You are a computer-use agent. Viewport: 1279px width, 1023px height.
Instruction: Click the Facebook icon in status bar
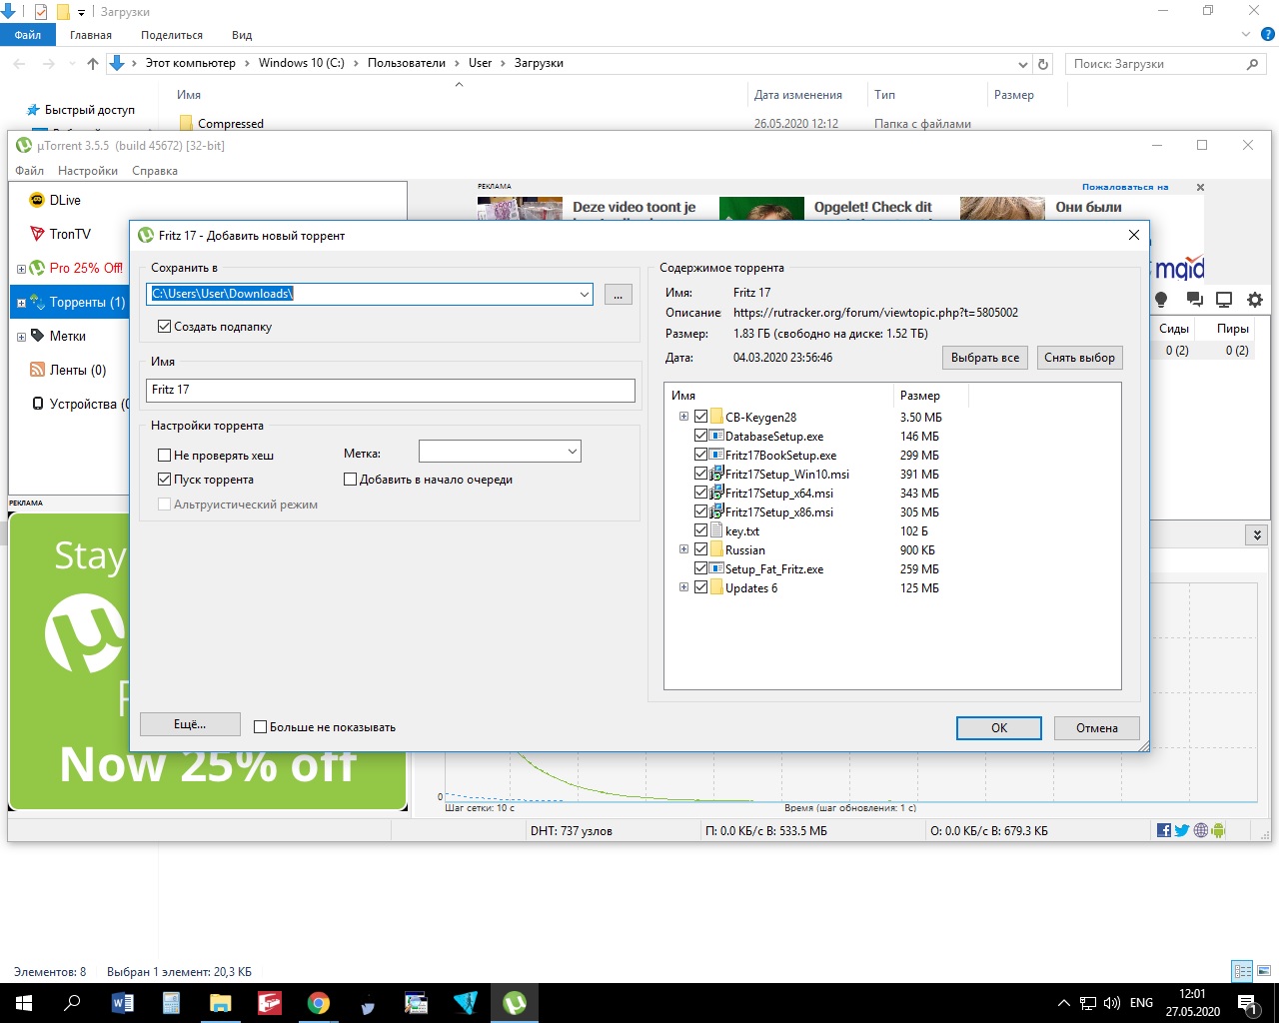click(1164, 830)
